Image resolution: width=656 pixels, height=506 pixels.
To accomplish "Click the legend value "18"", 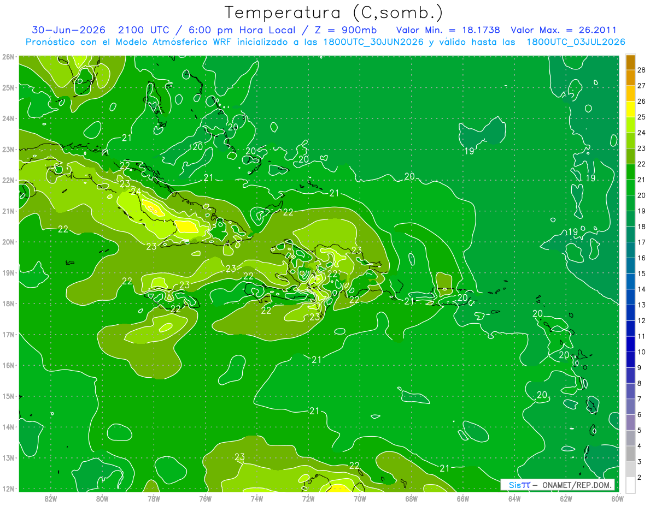I will pos(642,227).
